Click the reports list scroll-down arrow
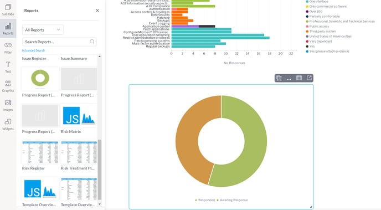381x210 pixels. 100,204
